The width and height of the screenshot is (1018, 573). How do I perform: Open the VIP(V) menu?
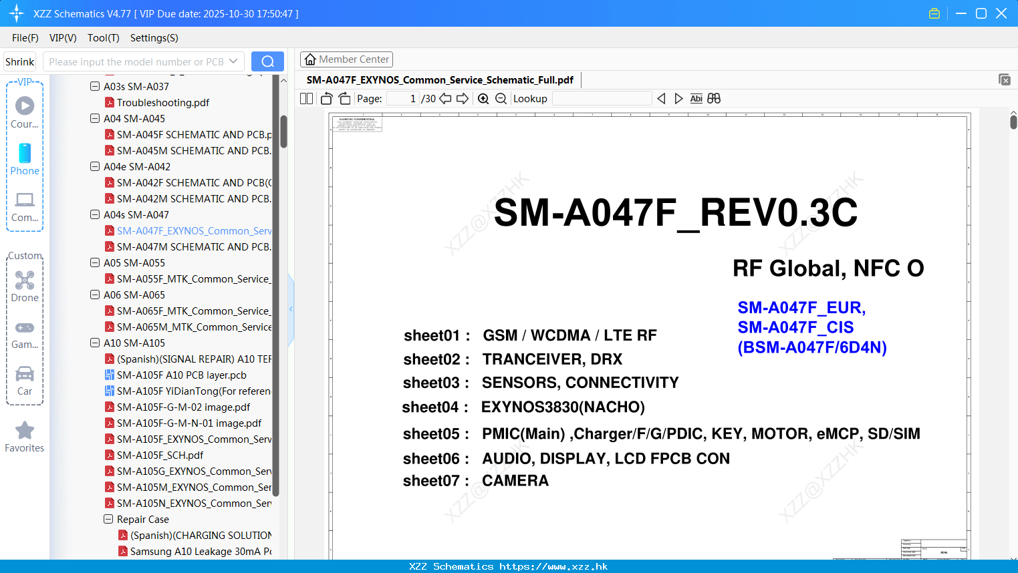63,38
